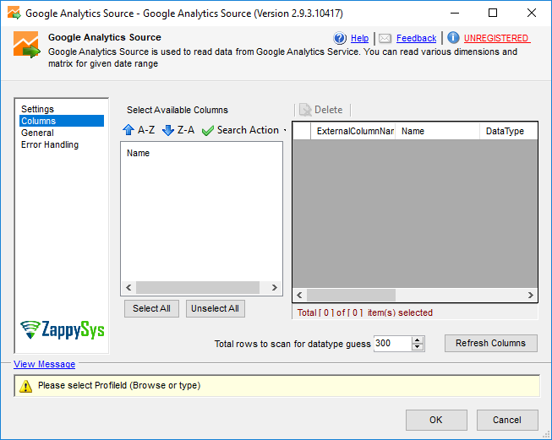Switch to the General page
This screenshot has width=552, height=440.
[x=37, y=133]
